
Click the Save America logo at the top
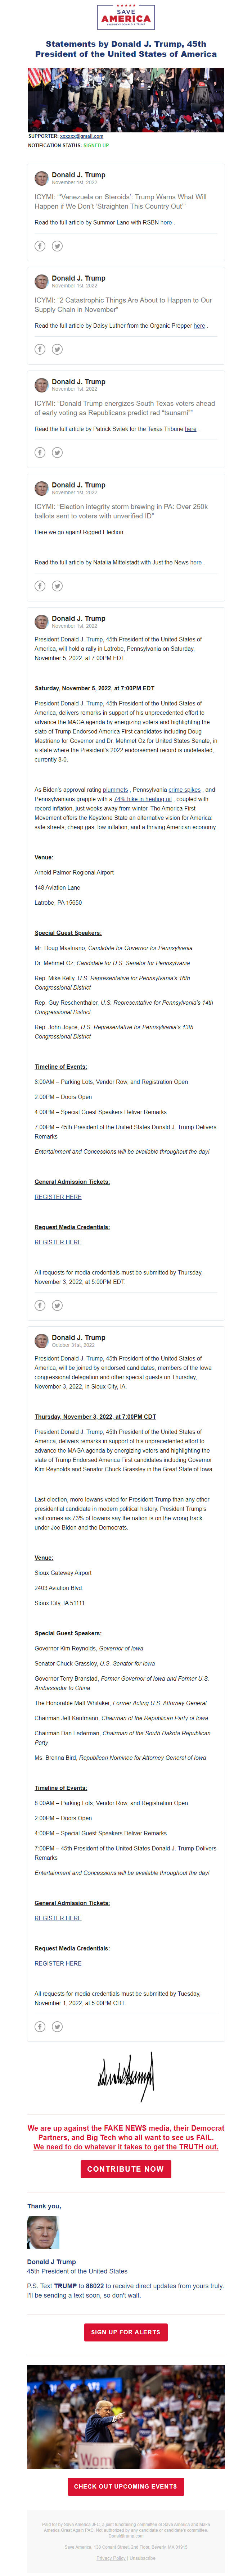[x=126, y=18]
